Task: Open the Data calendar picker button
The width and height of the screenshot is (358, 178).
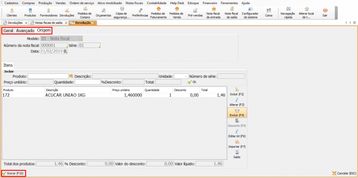Action: (65, 51)
